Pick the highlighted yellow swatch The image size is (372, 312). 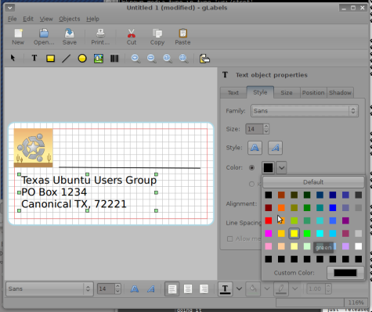(294, 234)
